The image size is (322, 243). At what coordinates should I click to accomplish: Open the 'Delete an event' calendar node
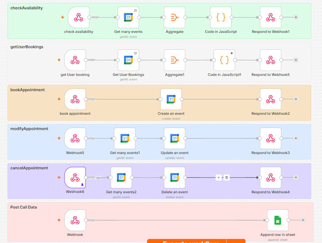click(x=175, y=178)
